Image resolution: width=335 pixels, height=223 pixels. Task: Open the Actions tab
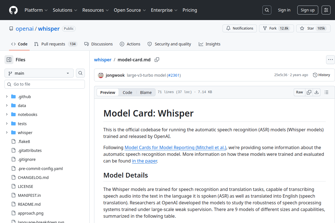tap(130, 44)
